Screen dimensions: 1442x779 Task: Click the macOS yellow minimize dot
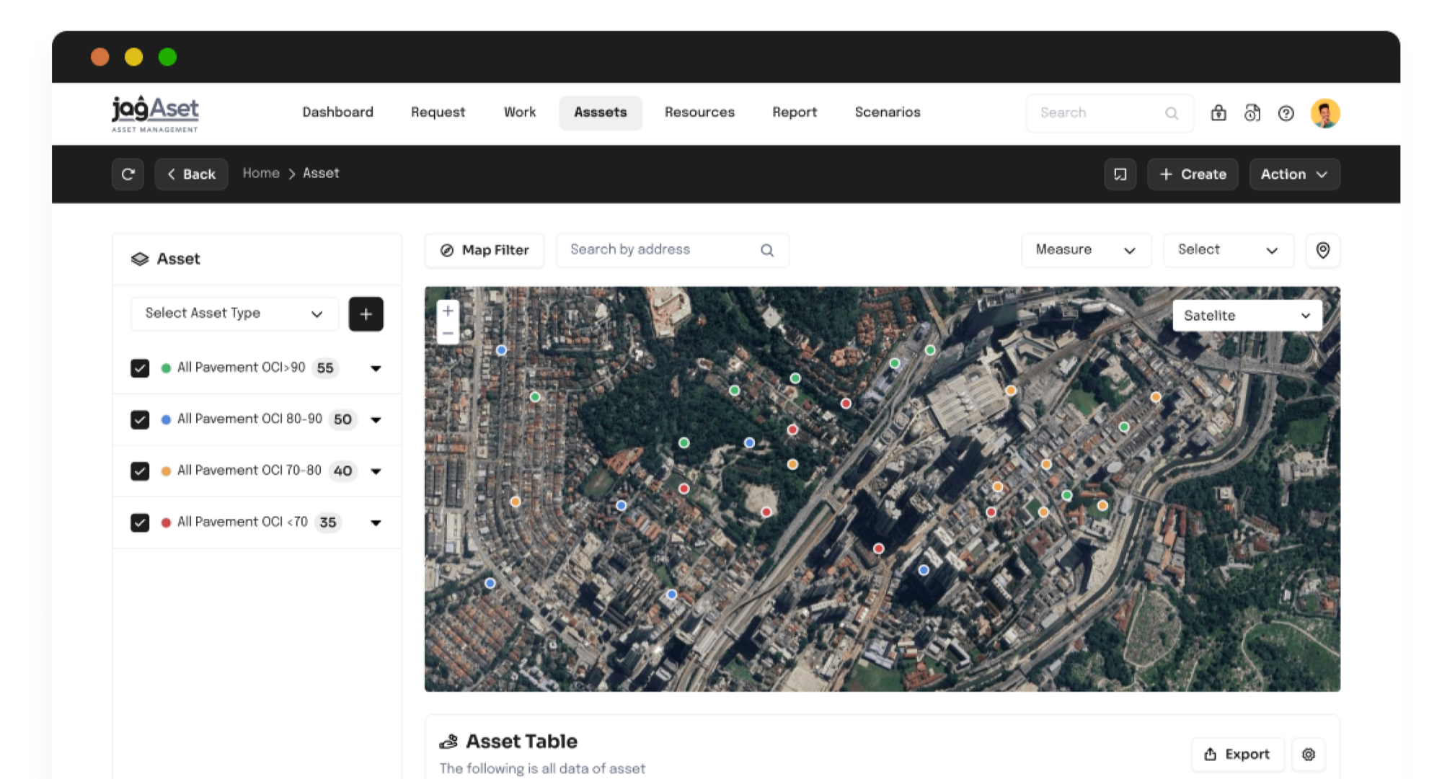pyautogui.click(x=133, y=57)
